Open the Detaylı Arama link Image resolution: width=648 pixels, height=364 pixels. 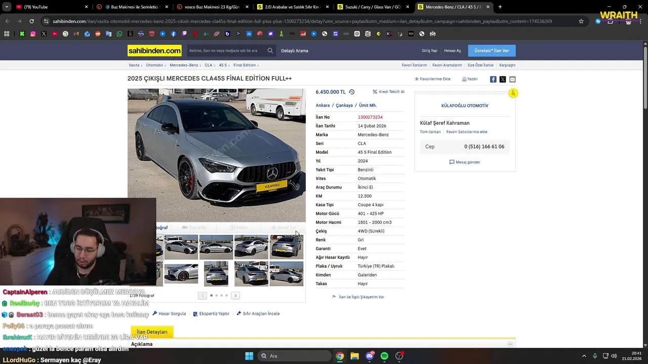295,51
